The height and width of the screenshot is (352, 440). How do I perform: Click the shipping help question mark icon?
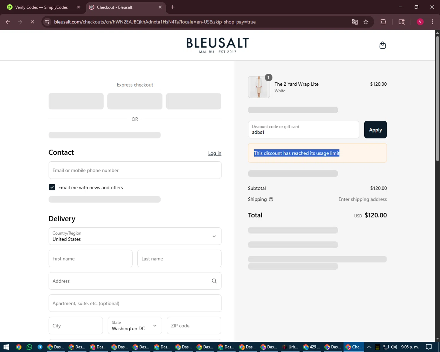(271, 199)
